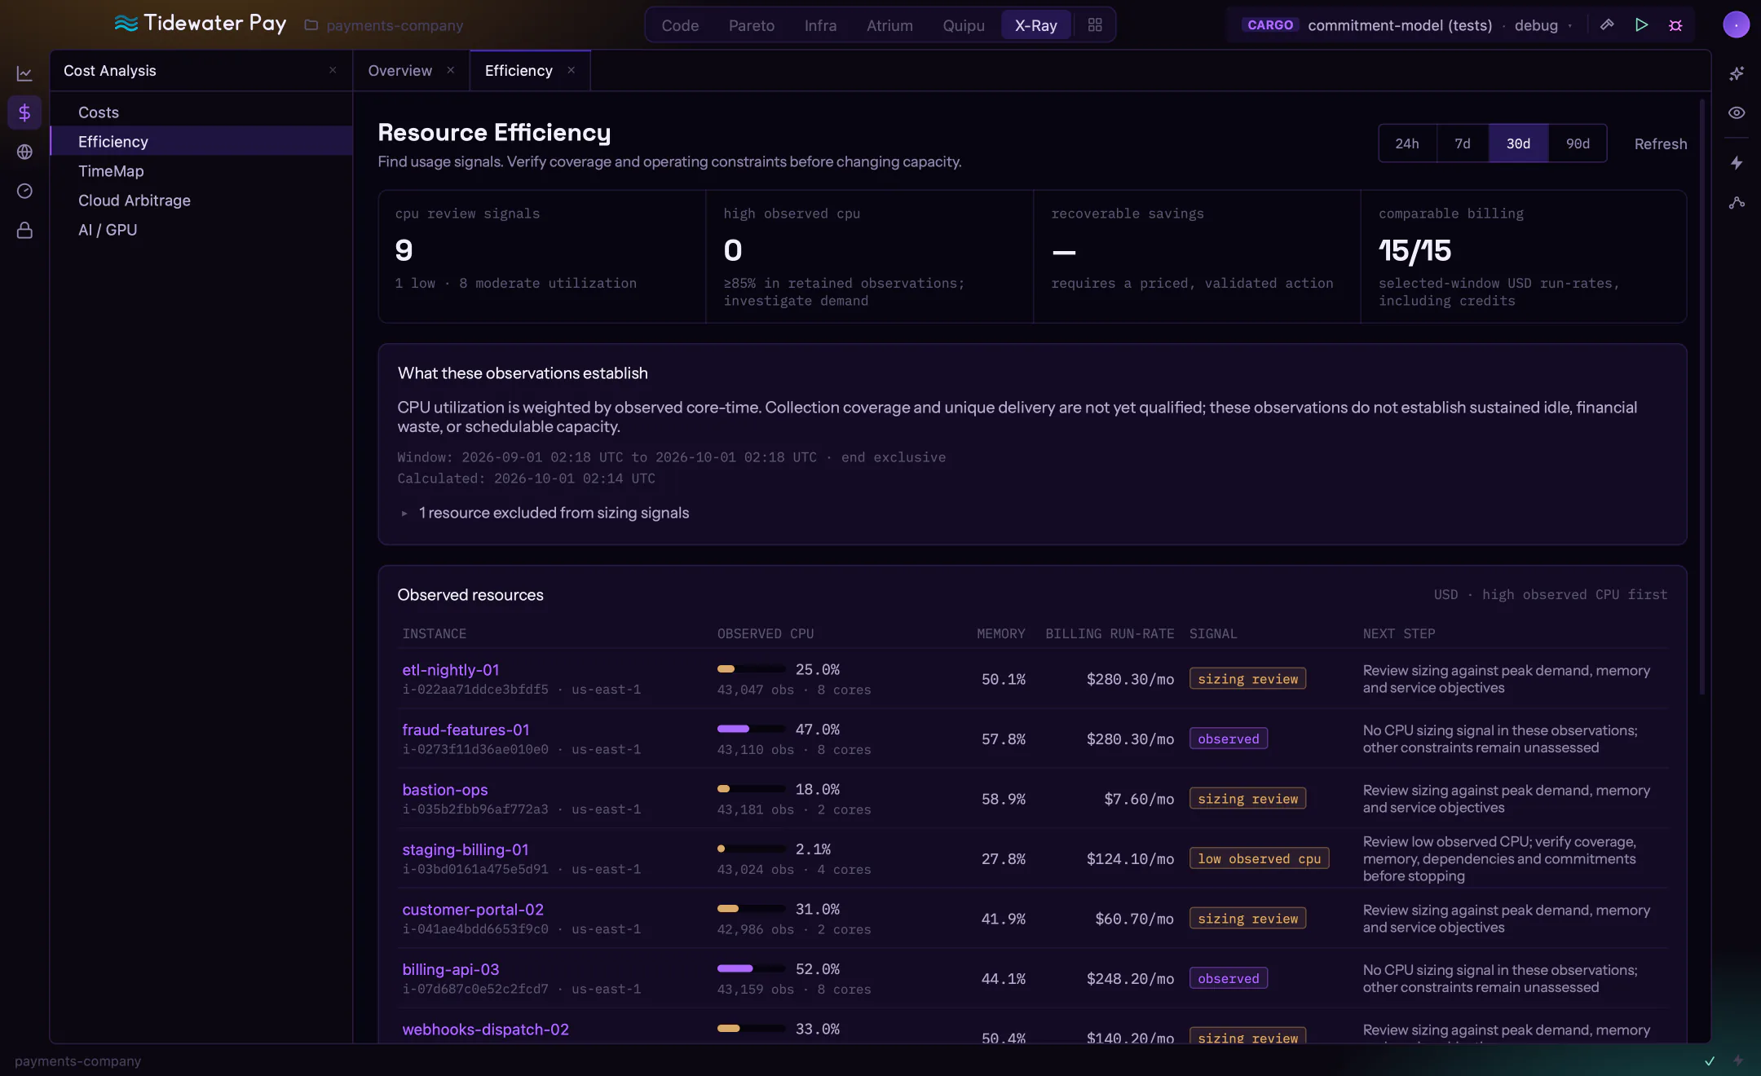The image size is (1761, 1076).
Task: Click the checkmark status icon in status bar
Action: (1710, 1061)
